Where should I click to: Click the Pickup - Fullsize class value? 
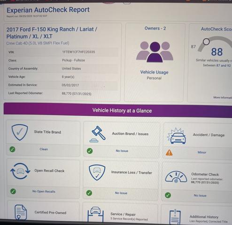pyautogui.click(x=73, y=60)
